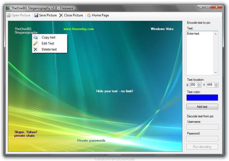
Task: Click inside the Enter text box
Action: click(200, 53)
